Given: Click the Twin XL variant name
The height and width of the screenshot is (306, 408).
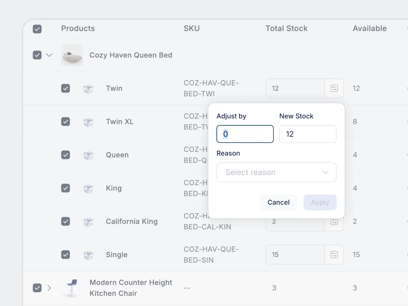Looking at the screenshot, I should (120, 121).
